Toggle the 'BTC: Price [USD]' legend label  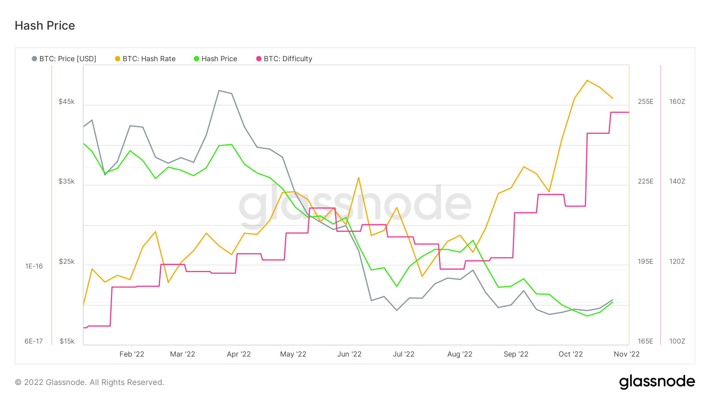click(x=68, y=59)
